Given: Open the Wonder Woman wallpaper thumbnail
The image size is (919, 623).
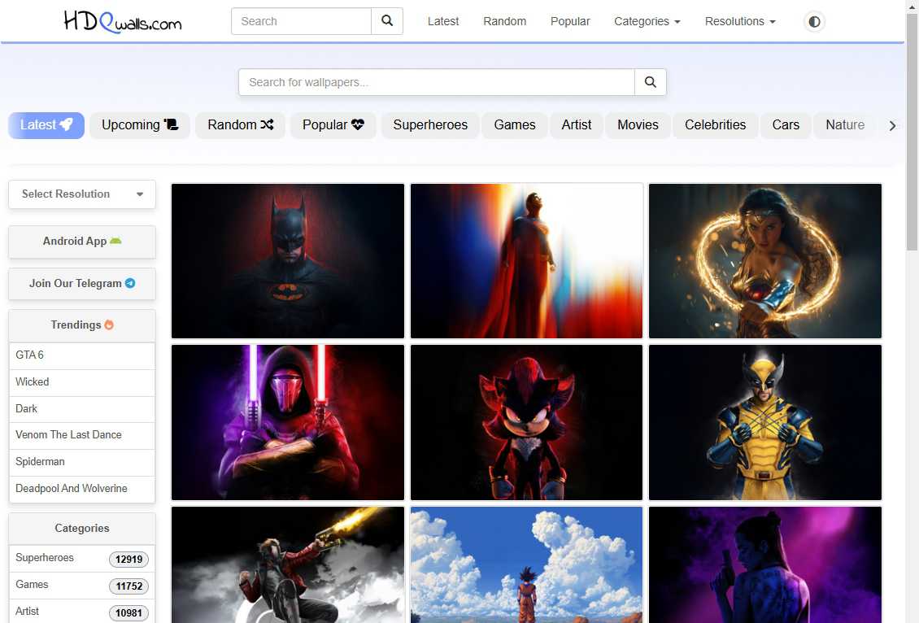Looking at the screenshot, I should click(x=764, y=261).
